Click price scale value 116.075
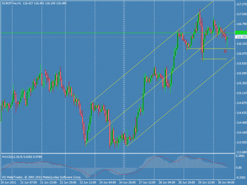The height and width of the screenshot is (185, 247). coord(241,54)
